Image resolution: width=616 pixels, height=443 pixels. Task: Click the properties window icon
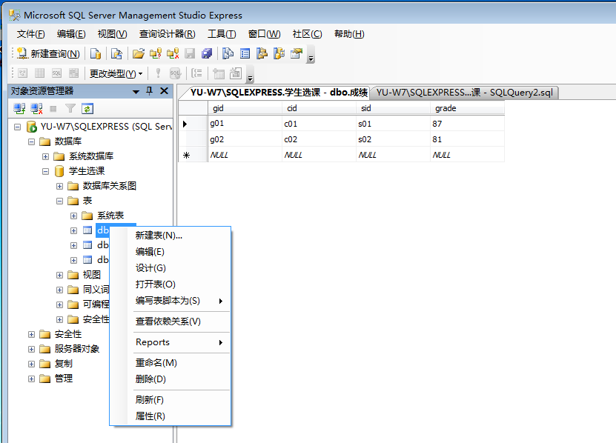click(x=297, y=53)
